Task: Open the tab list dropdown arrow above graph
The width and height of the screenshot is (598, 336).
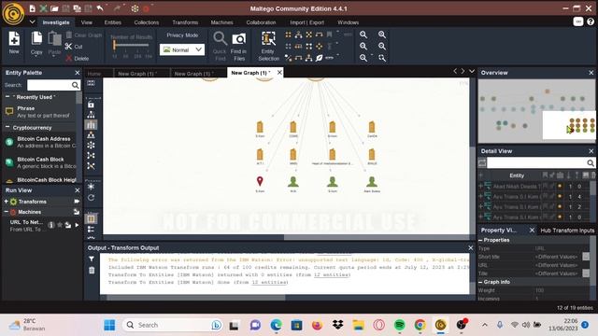Action: click(x=472, y=71)
